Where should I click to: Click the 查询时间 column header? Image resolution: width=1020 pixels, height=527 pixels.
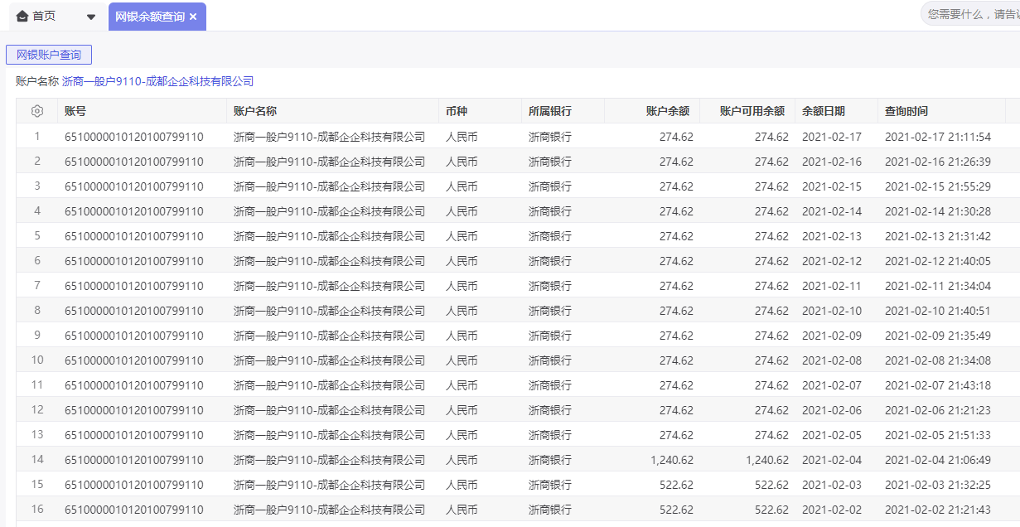pyautogui.click(x=902, y=109)
